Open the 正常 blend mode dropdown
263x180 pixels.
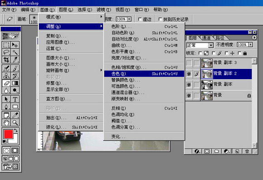[x=211, y=45]
